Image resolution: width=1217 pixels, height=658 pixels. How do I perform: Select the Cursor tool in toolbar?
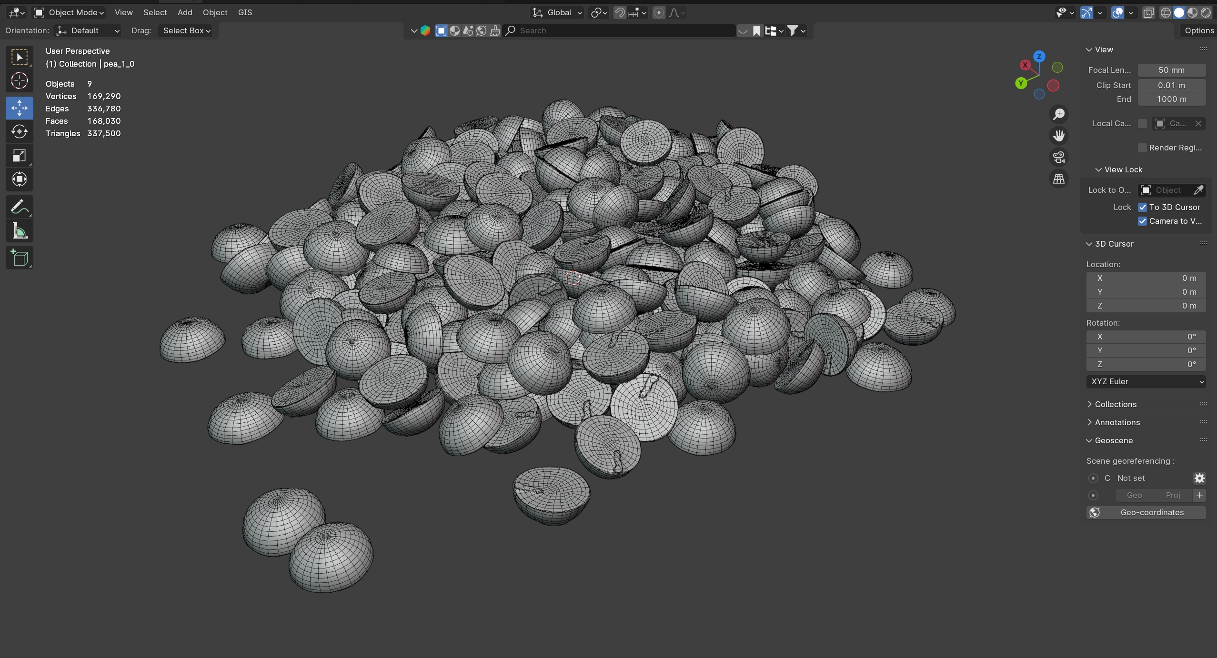point(19,81)
